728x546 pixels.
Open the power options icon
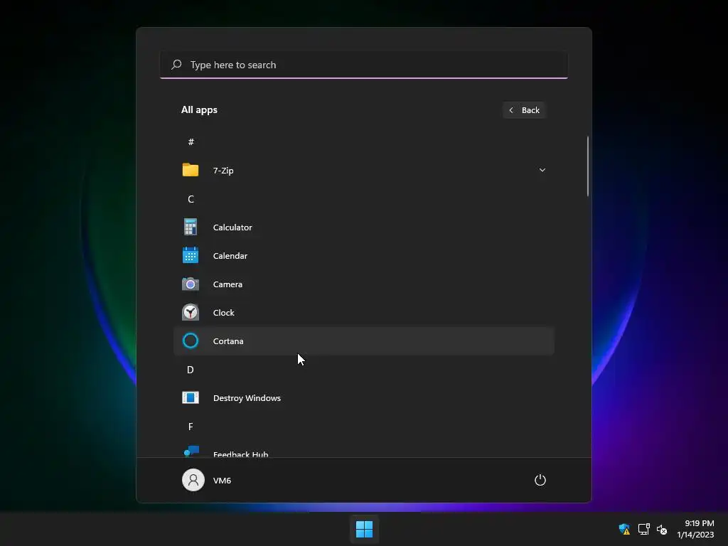(540, 480)
